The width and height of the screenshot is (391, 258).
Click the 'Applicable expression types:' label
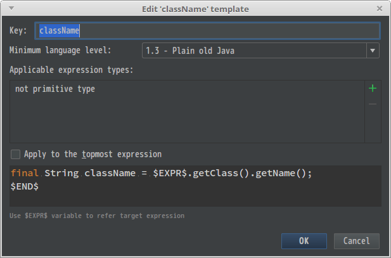71,70
